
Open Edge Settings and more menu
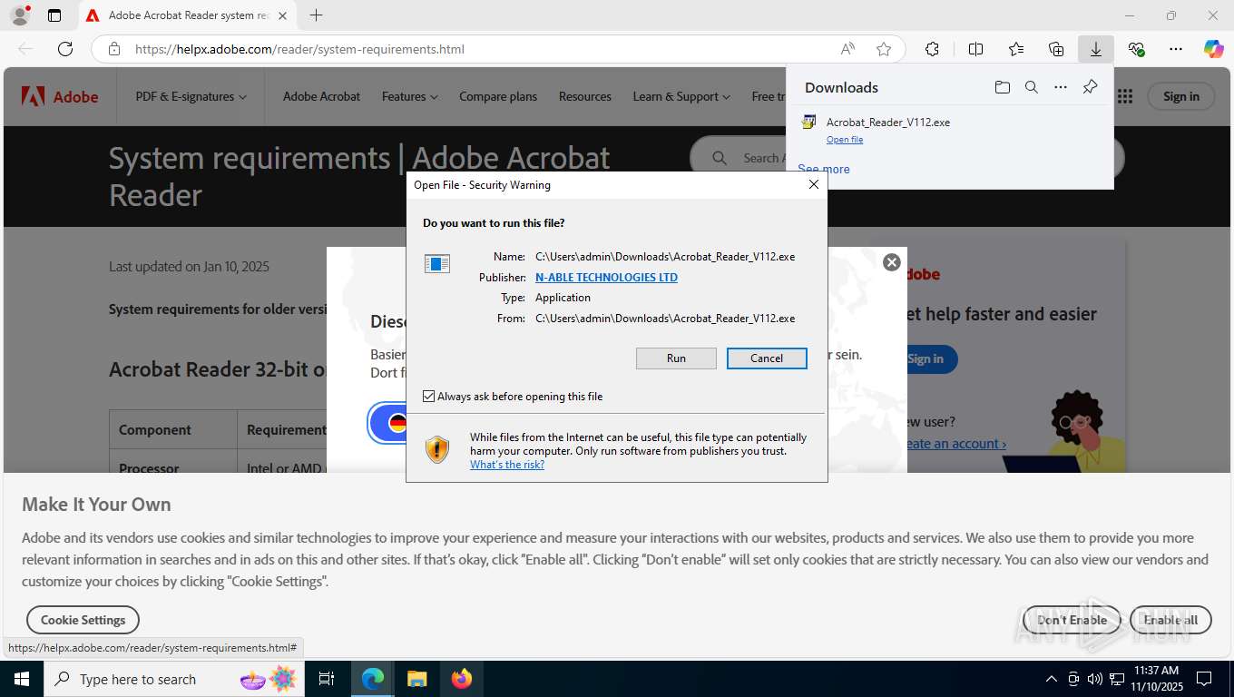pos(1176,49)
